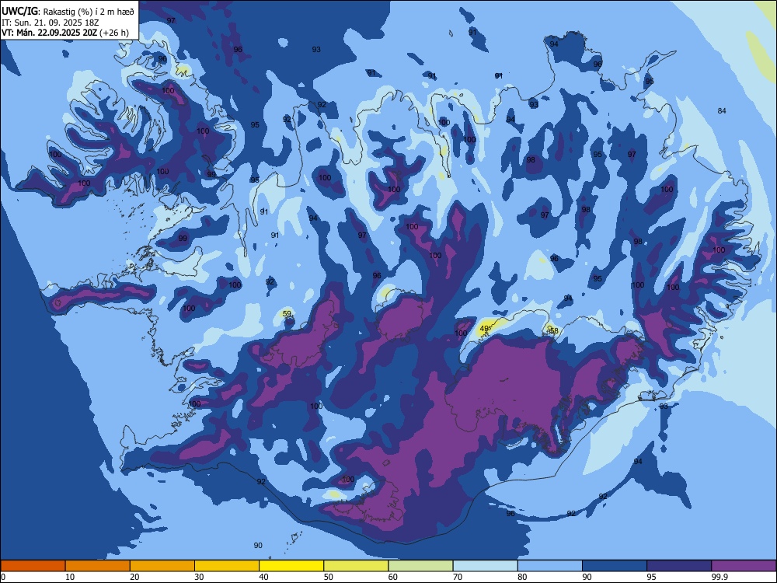This screenshot has width=777, height=583.
Task: Click the legend label '20'
Action: 134,577
